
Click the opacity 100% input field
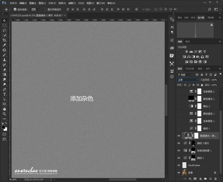click(214, 80)
